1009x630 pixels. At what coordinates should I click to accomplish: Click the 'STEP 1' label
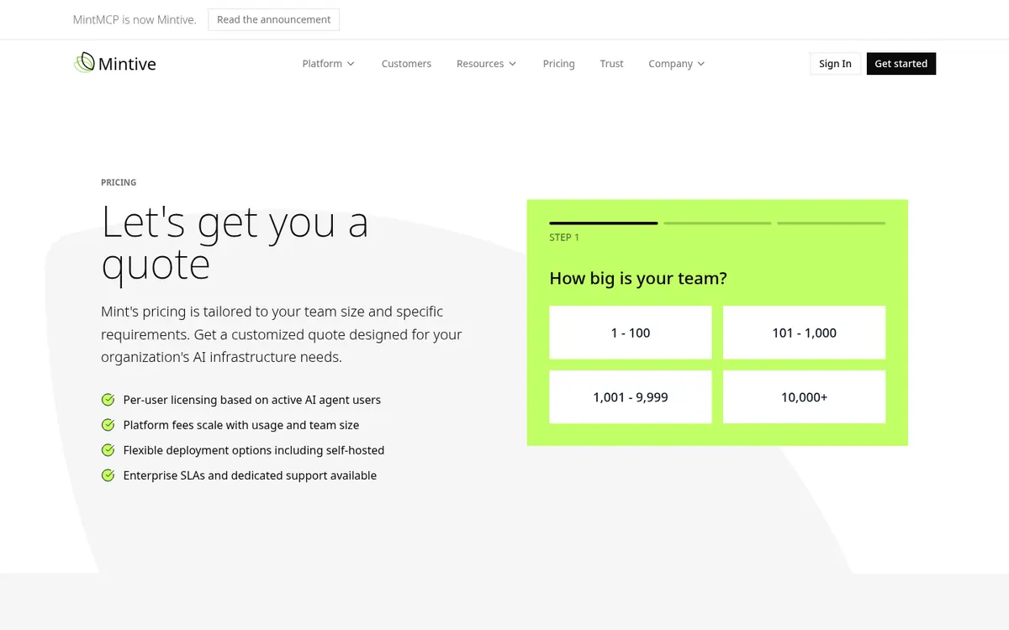[564, 238]
